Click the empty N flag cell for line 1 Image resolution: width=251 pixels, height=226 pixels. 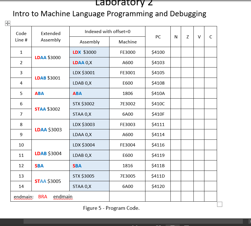[176, 52]
